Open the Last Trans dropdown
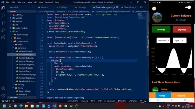The image size is (195, 109). (163, 41)
